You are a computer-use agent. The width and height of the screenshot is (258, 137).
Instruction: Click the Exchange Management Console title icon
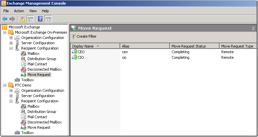pyautogui.click(x=3, y=3)
